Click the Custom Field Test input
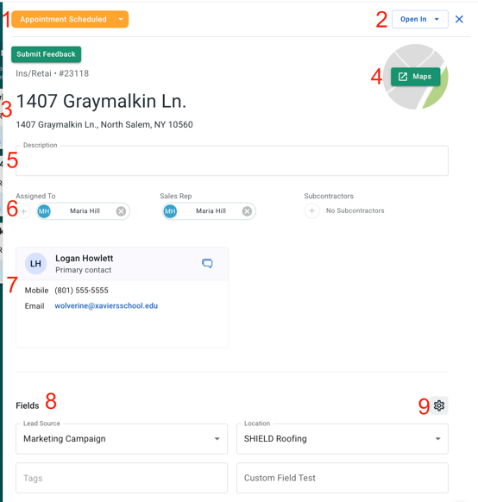The height and width of the screenshot is (502, 478). [343, 478]
